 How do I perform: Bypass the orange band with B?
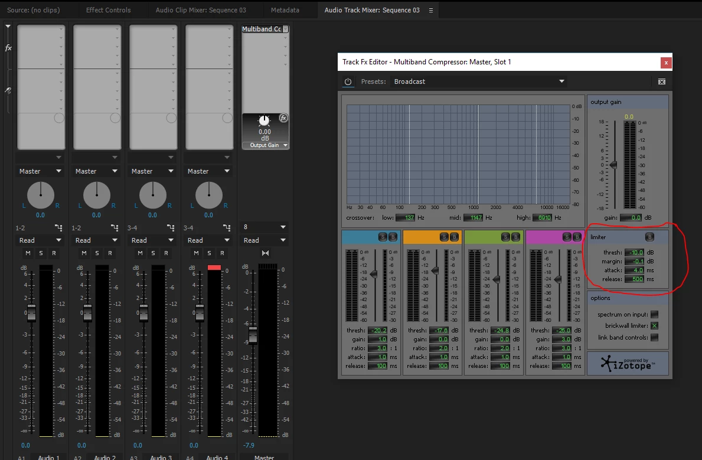point(454,237)
